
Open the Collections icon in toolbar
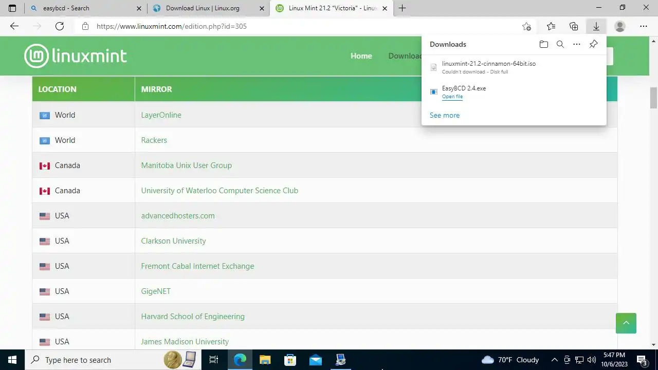[x=574, y=26]
